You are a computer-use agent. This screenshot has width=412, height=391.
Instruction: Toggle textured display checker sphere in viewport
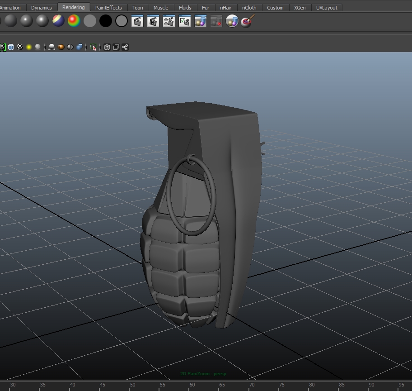click(x=20, y=47)
